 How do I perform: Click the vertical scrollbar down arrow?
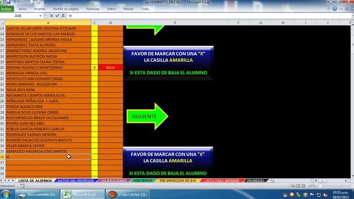tap(352, 176)
